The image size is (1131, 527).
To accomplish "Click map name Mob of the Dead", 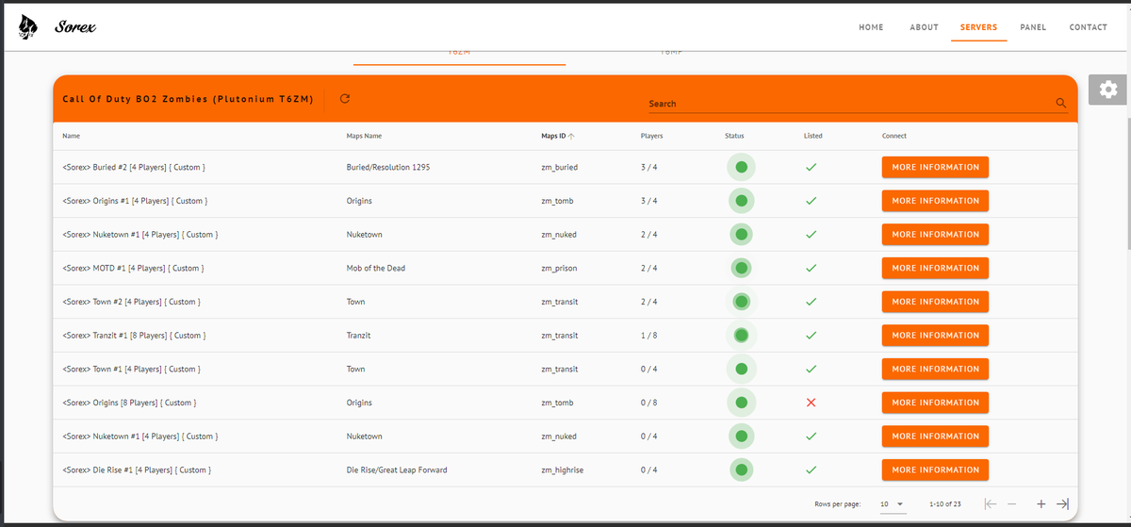I will (x=375, y=268).
